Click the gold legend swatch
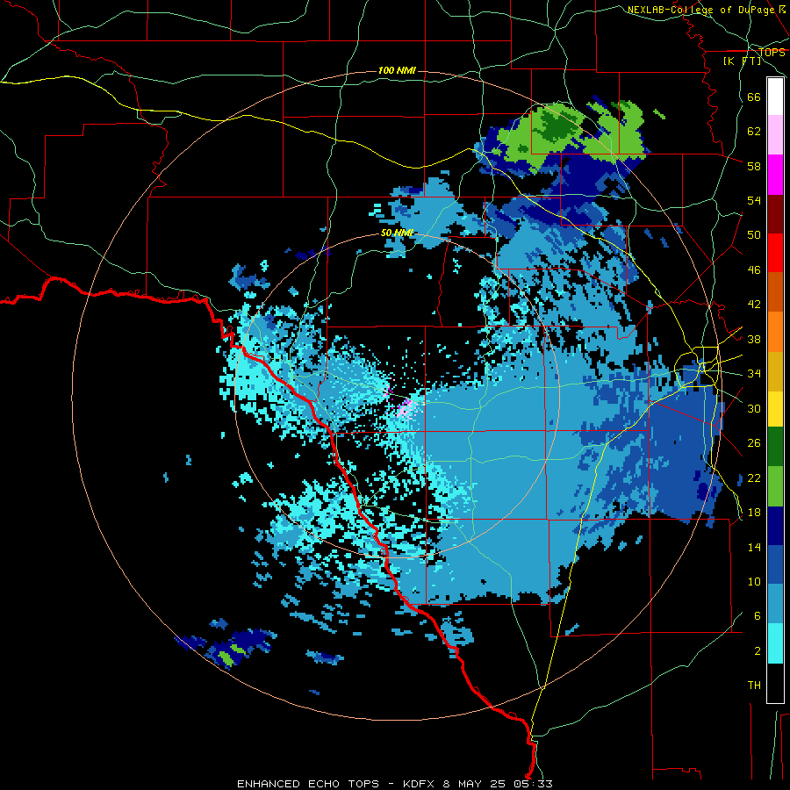This screenshot has width=790, height=790. [775, 372]
